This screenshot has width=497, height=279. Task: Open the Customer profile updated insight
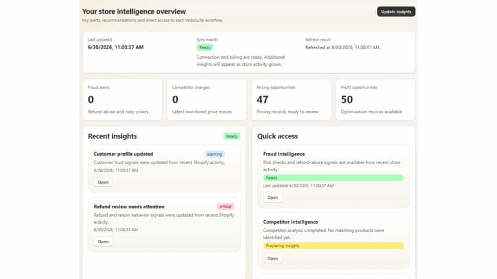103,182
